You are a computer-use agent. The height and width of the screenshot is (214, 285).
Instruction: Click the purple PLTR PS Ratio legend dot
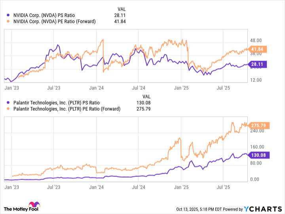coord(9,103)
